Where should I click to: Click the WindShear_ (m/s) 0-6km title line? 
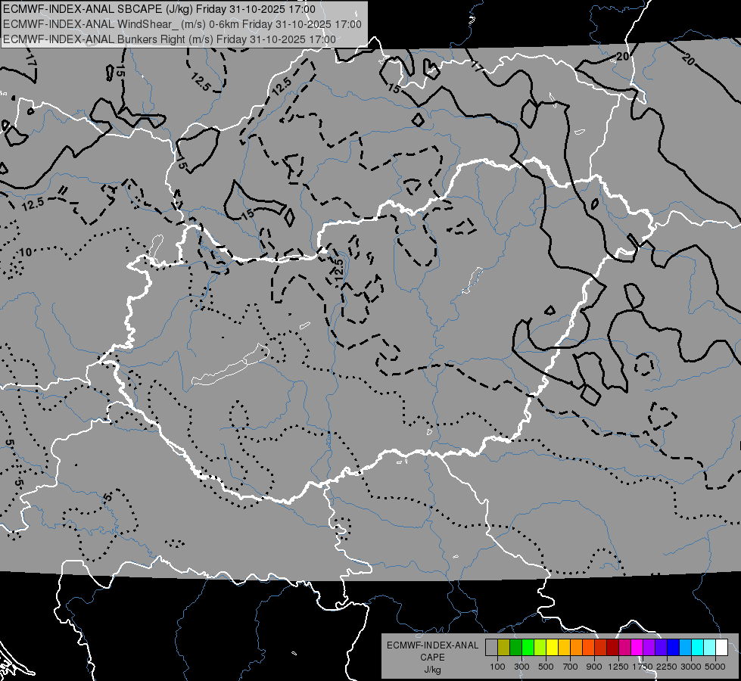(x=182, y=24)
